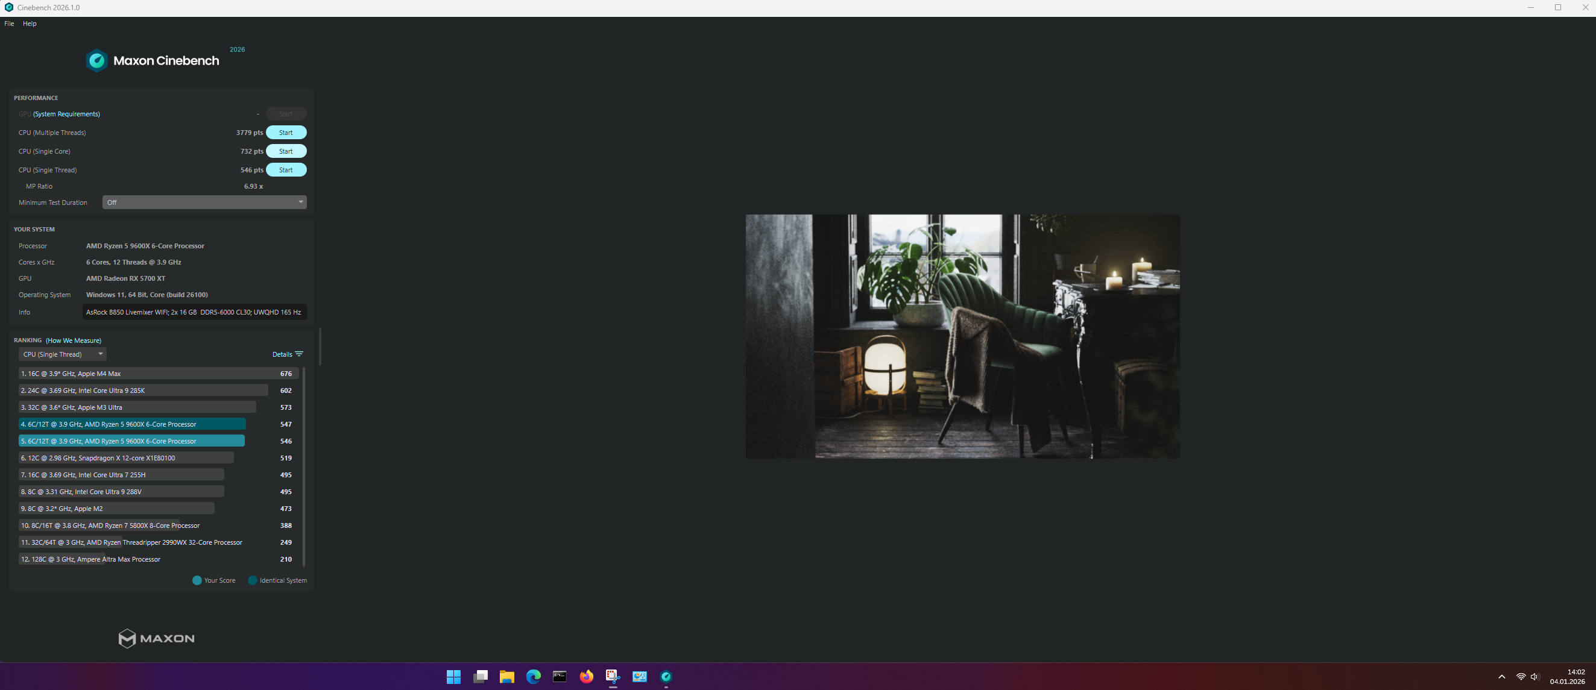Click the Task View taskbar icon
The image size is (1596, 690).
pos(480,676)
